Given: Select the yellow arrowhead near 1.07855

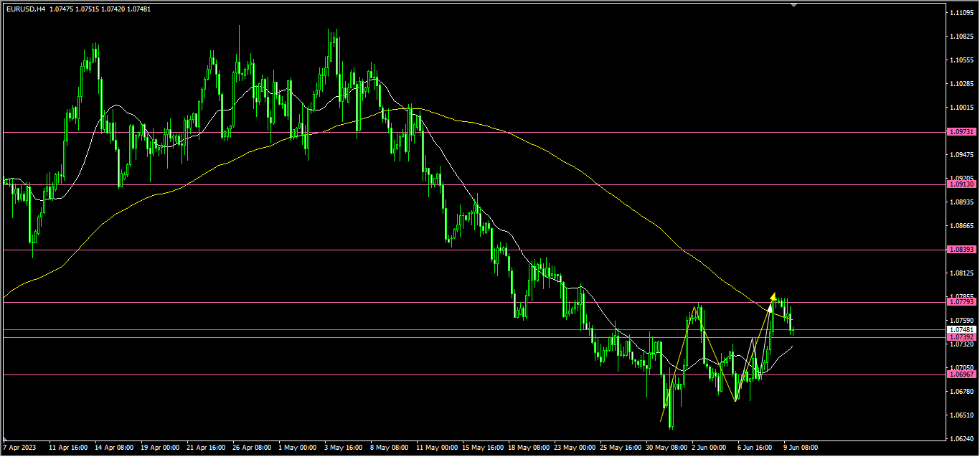Looking at the screenshot, I should pos(773,296).
